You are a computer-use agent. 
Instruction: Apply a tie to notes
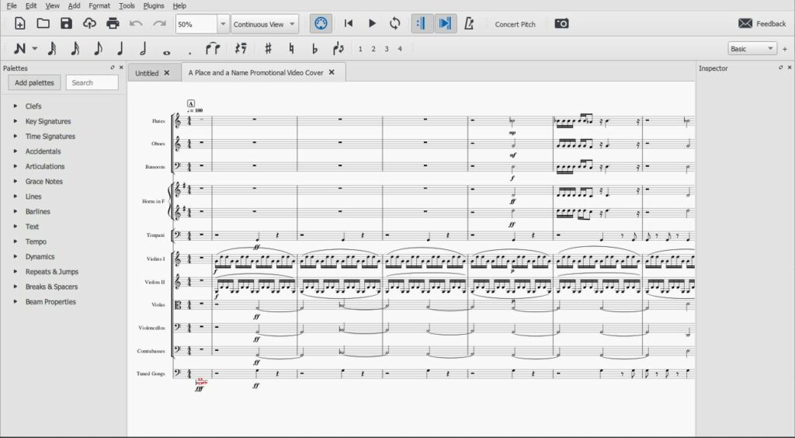click(213, 49)
